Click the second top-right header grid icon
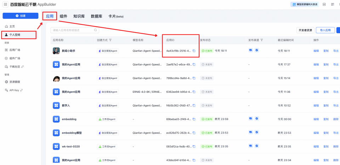Screen dimensions: 340x165 (x=333, y=4)
